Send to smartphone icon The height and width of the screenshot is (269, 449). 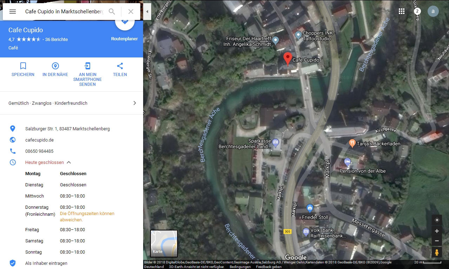coord(88,66)
